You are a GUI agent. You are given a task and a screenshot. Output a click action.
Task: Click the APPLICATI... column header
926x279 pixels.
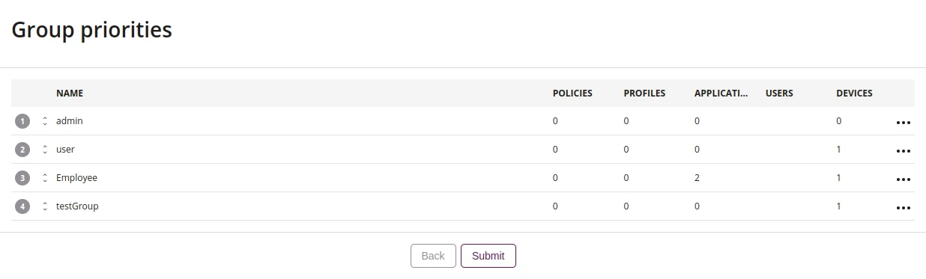pyautogui.click(x=721, y=93)
